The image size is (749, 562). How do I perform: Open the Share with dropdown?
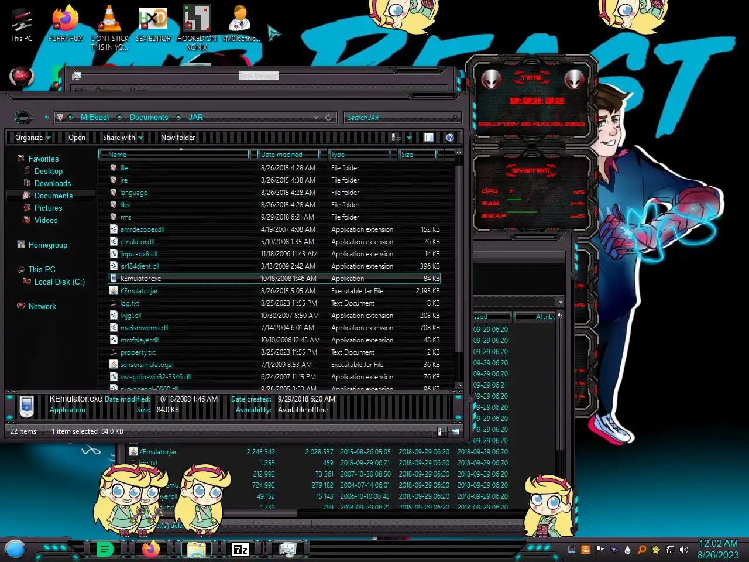pos(123,138)
